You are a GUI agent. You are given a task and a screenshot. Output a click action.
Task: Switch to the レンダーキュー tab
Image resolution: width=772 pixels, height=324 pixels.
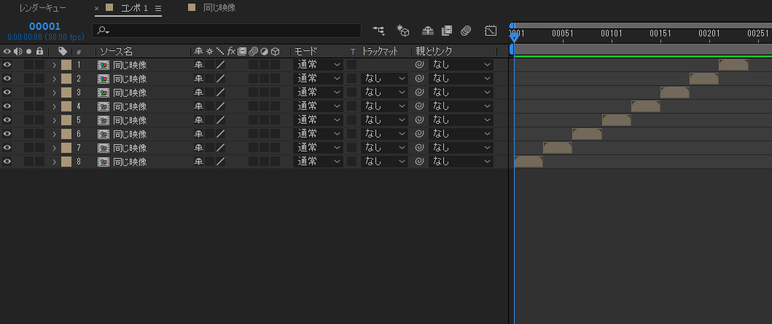click(x=43, y=8)
